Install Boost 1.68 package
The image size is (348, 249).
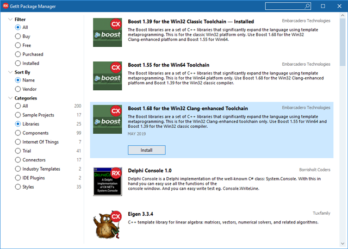[146, 150]
